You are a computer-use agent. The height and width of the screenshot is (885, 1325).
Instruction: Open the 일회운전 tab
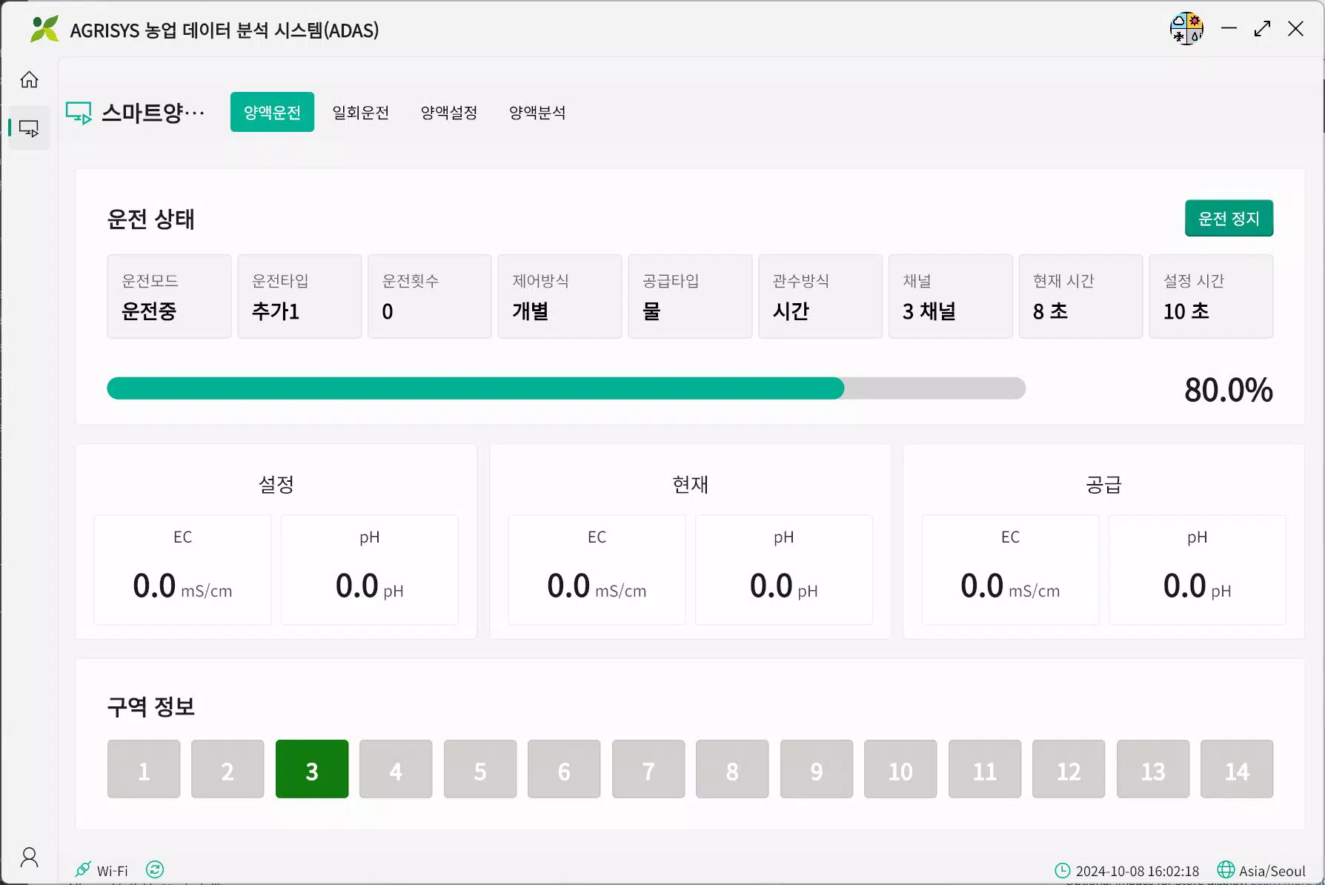(x=360, y=113)
